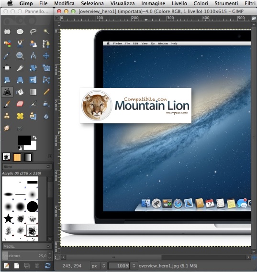Select the Perspective tool
The width and height of the screenshot is (257, 272).
coord(20,80)
